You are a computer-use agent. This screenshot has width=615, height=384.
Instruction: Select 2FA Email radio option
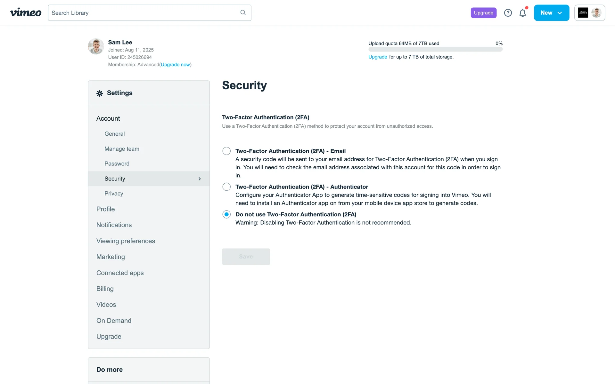coord(226,151)
